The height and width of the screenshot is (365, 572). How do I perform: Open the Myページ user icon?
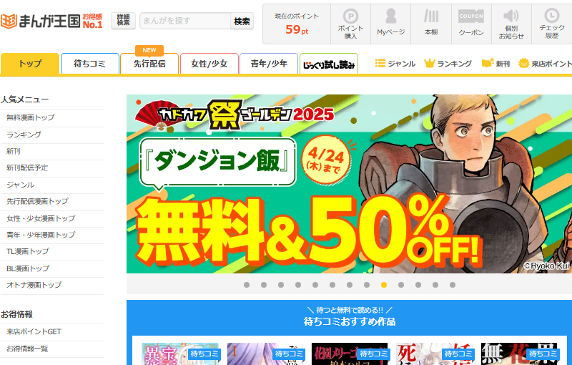[x=390, y=24]
